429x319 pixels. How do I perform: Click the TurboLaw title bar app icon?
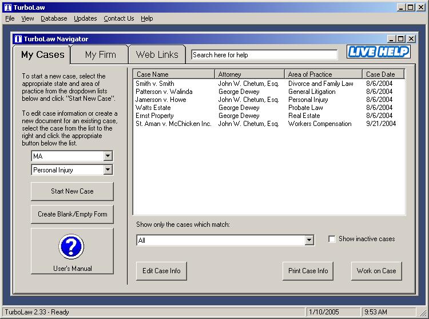8,7
